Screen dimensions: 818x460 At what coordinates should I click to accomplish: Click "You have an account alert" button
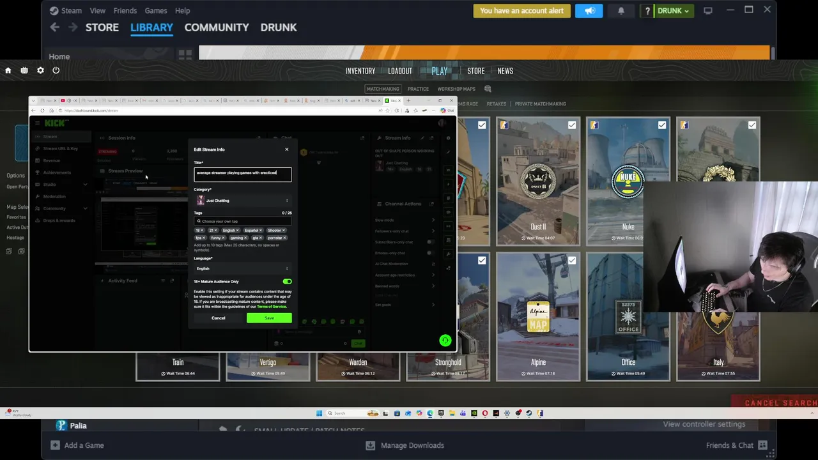click(521, 11)
